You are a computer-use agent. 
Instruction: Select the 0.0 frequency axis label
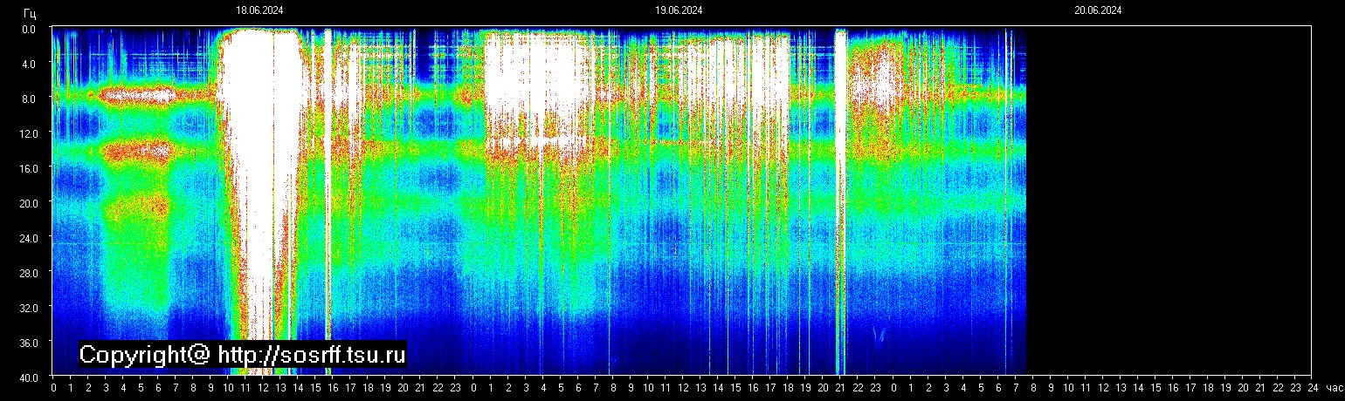point(28,29)
